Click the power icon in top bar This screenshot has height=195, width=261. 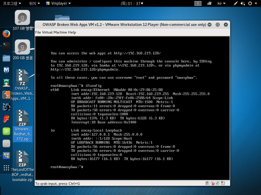pyautogui.click(x=250, y=3)
